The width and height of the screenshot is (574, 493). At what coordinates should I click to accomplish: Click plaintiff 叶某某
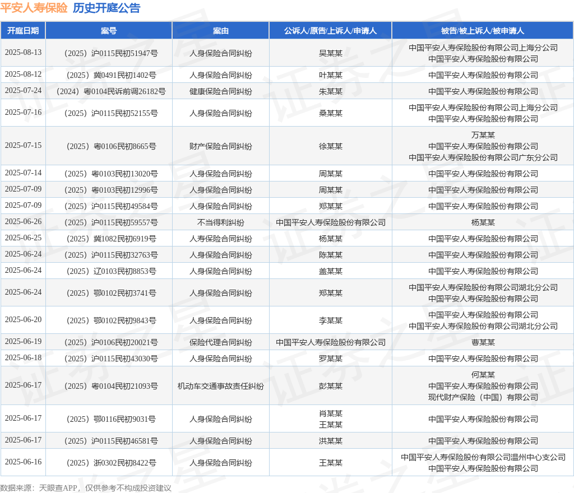click(331, 75)
